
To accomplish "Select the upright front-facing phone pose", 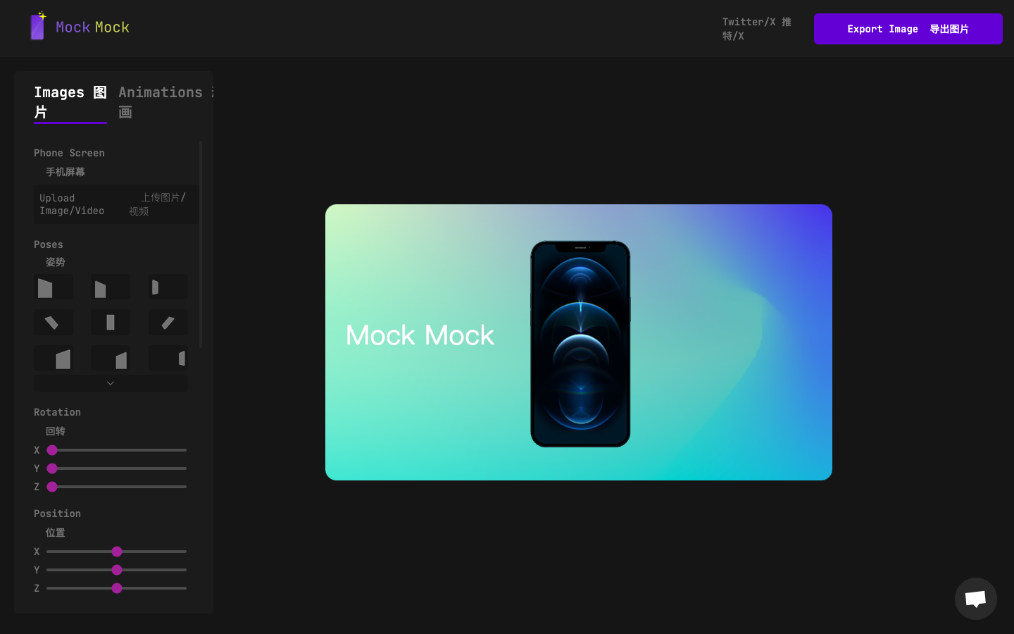I will tap(110, 322).
